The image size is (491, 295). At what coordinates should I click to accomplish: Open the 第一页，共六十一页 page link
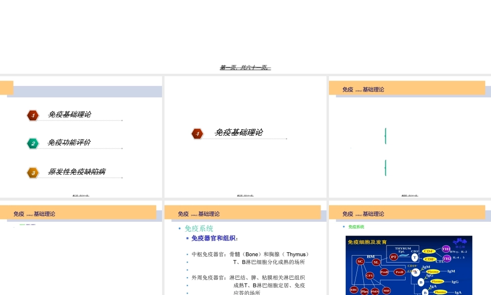pos(245,67)
